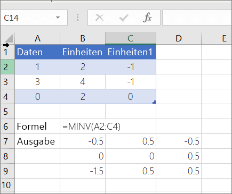Click the formula bar options dots handle
This screenshot has width=232, height=194.
(x=77, y=18)
